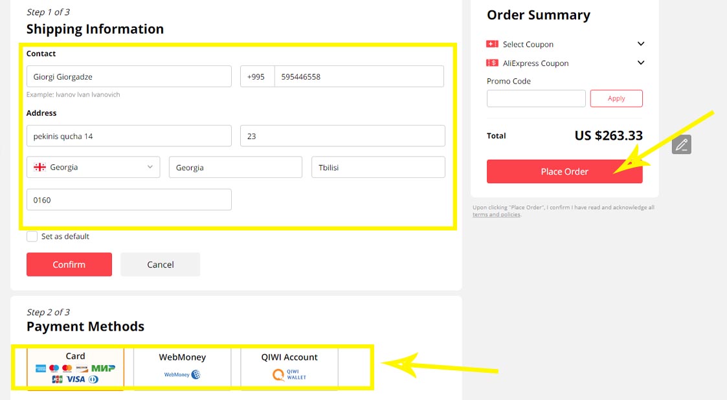Expand the Select Coupon chevron
Image resolution: width=727 pixels, height=400 pixels.
pos(641,44)
